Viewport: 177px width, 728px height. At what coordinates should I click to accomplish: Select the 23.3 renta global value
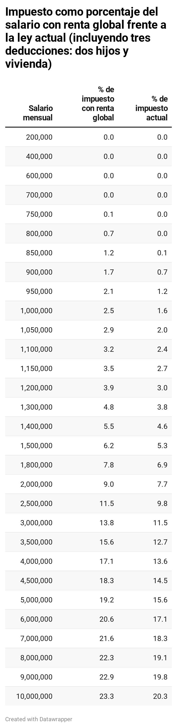(x=106, y=696)
